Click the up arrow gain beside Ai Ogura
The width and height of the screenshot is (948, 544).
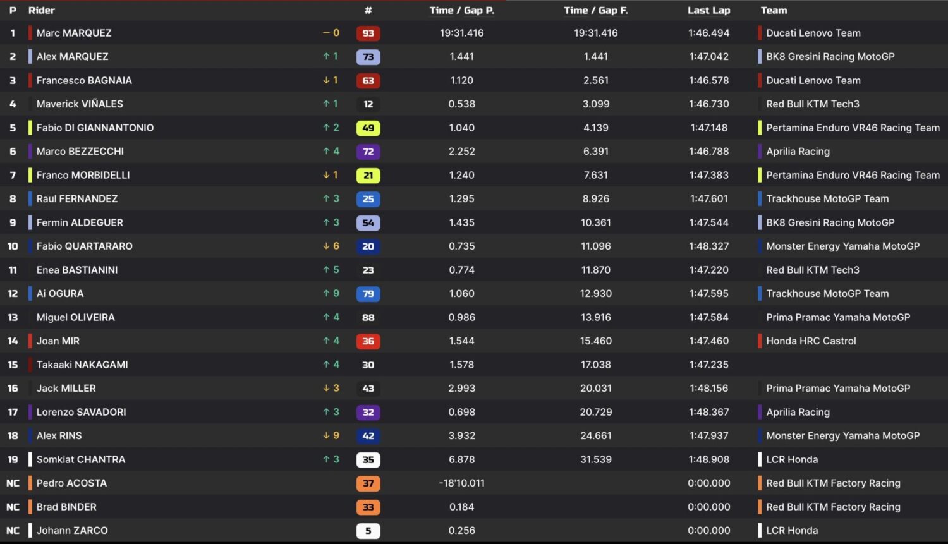pyautogui.click(x=331, y=293)
